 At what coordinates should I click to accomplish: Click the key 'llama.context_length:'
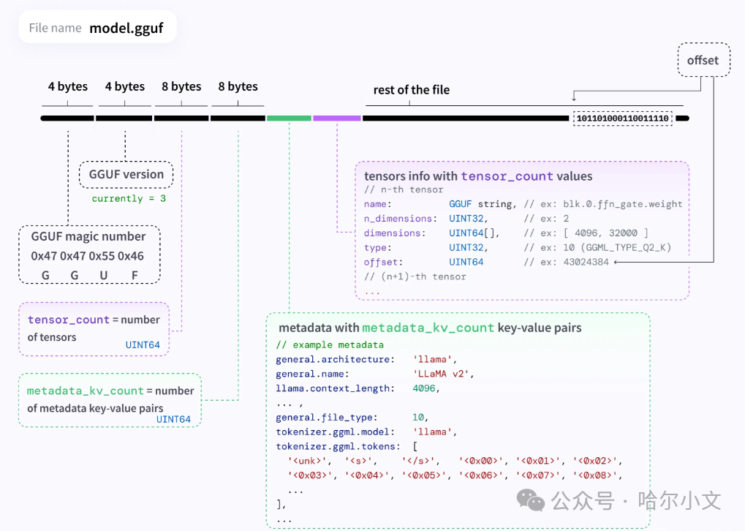pos(336,388)
